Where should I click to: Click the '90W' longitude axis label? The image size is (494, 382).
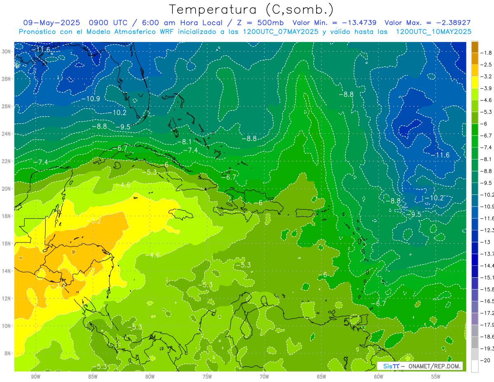coord(35,377)
